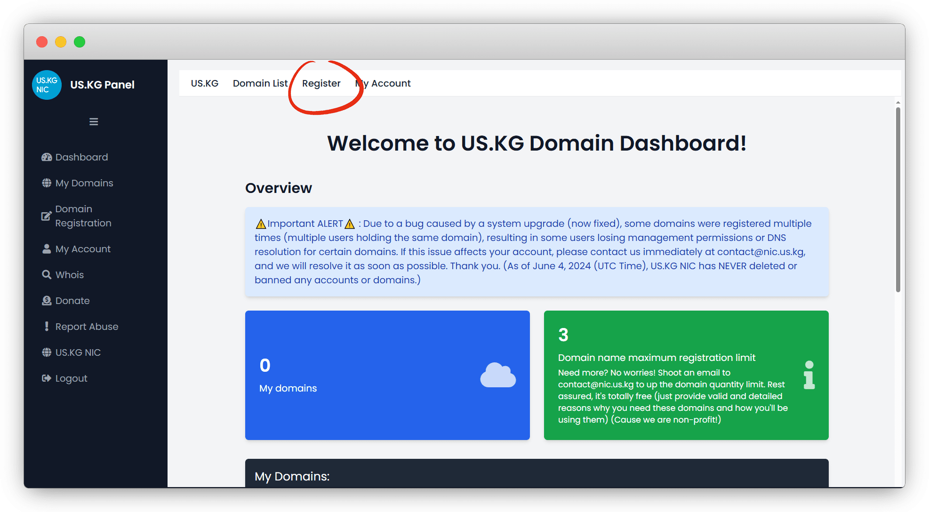Click the Whois magnifier icon
This screenshot has width=929, height=512.
(47, 275)
